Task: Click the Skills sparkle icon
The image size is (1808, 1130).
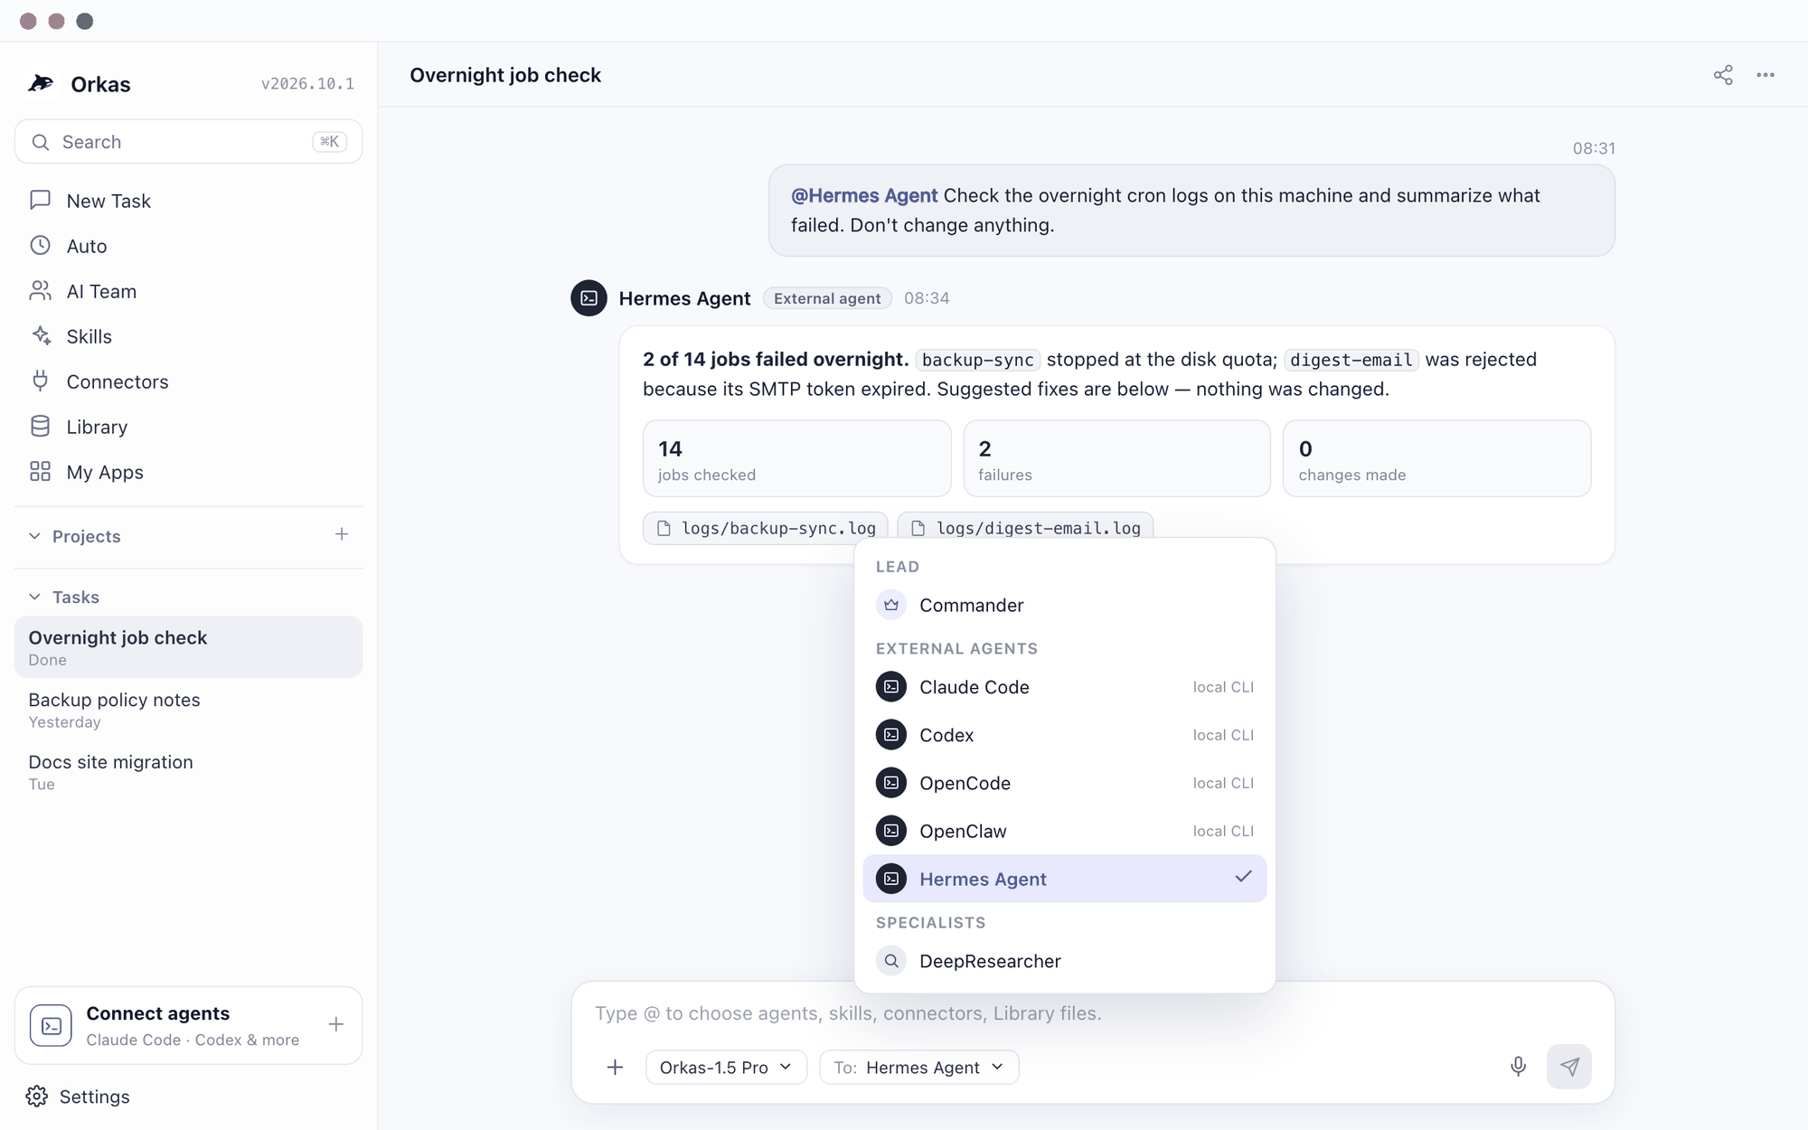Action: tap(40, 335)
